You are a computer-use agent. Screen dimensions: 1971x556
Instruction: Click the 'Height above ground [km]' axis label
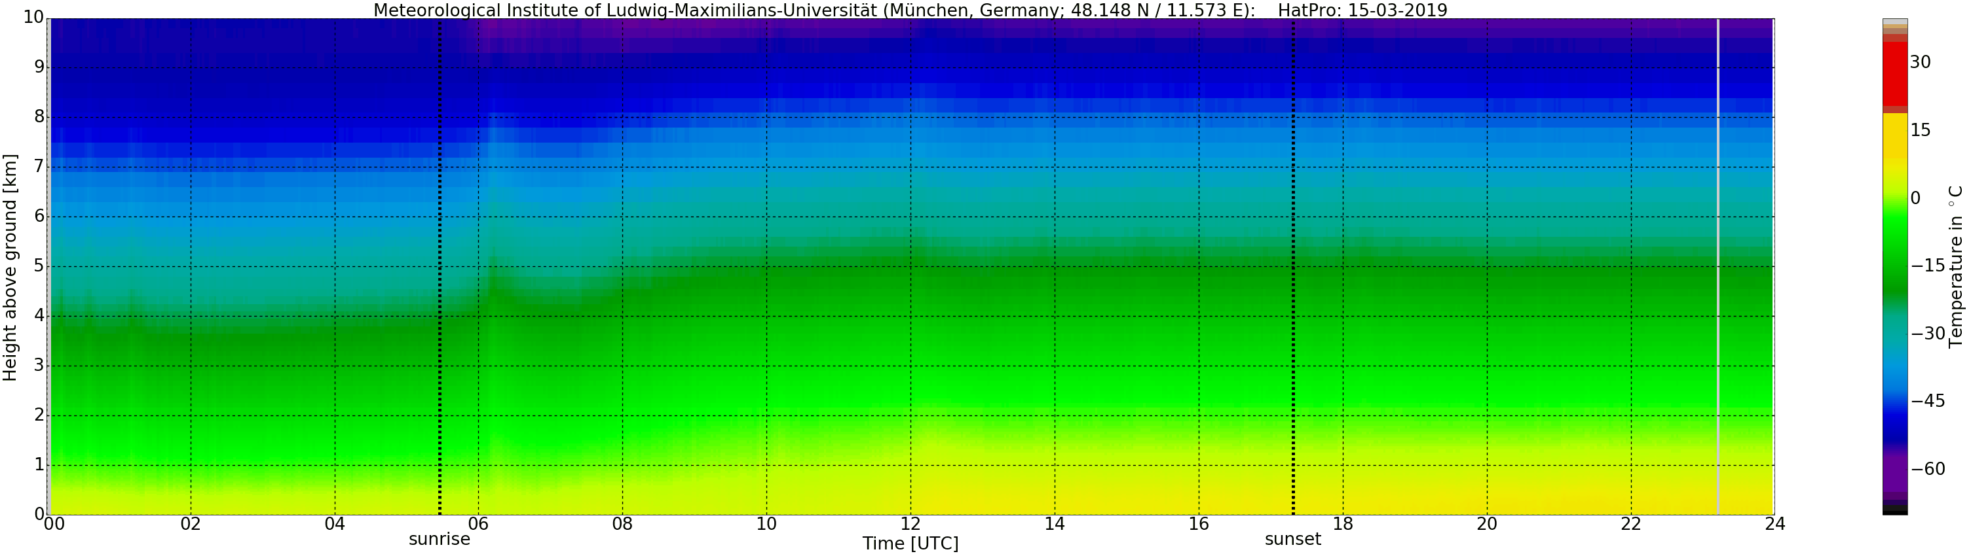tap(10, 268)
